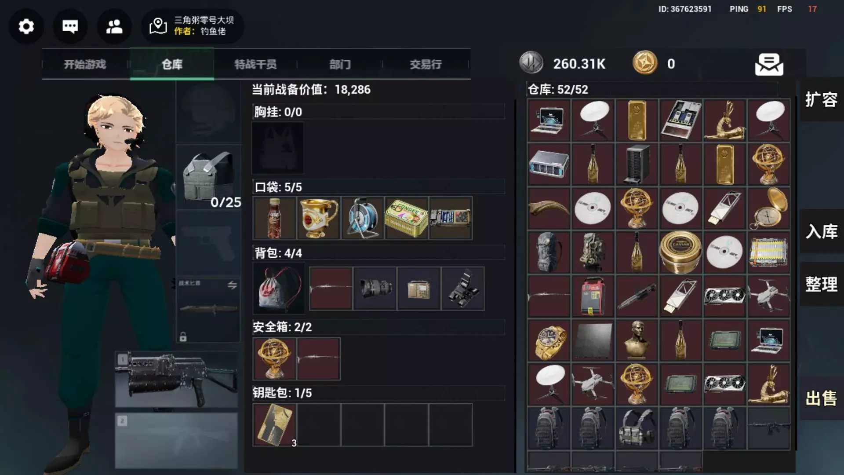
Task: Click the 出售 sell button
Action: point(821,398)
